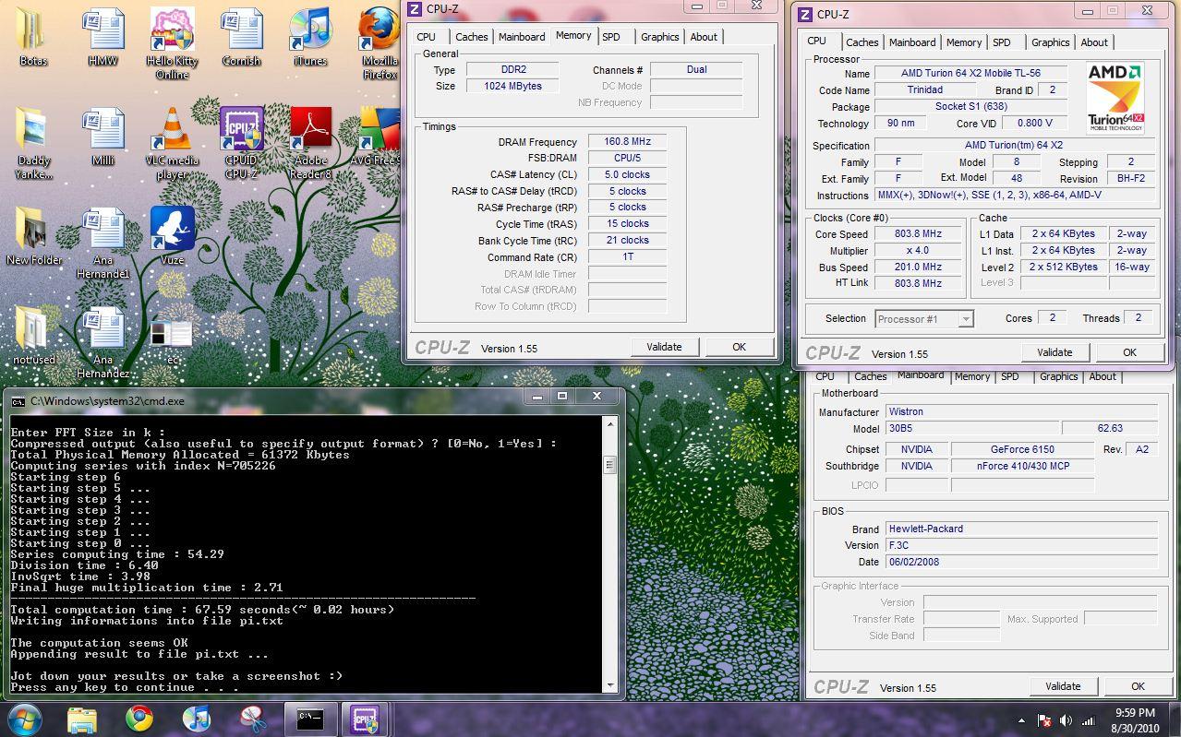
Task: Show the clock showing 9:59 PM
Action: pos(1135,720)
